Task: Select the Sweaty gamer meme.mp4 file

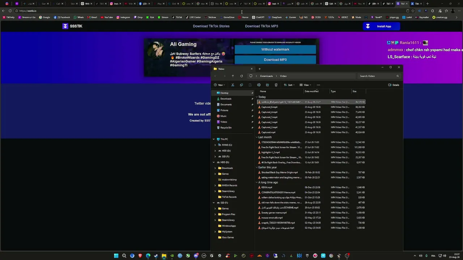Action: coord(311,213)
